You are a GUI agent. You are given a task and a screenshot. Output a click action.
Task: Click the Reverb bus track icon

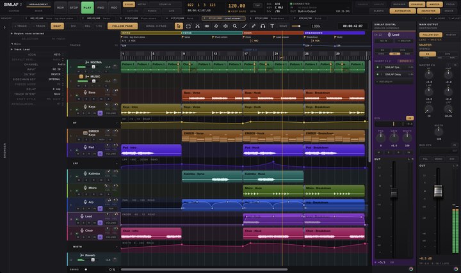[x=82, y=255]
